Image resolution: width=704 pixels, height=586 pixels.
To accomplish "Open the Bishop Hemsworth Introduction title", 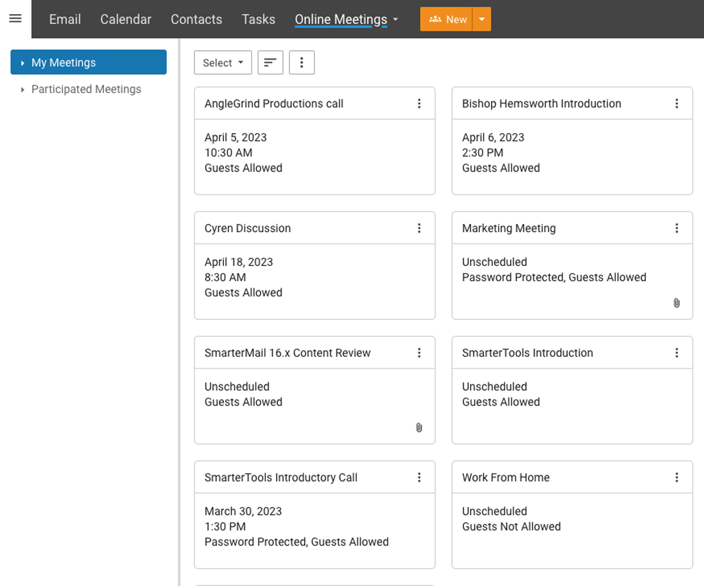I will tap(541, 104).
